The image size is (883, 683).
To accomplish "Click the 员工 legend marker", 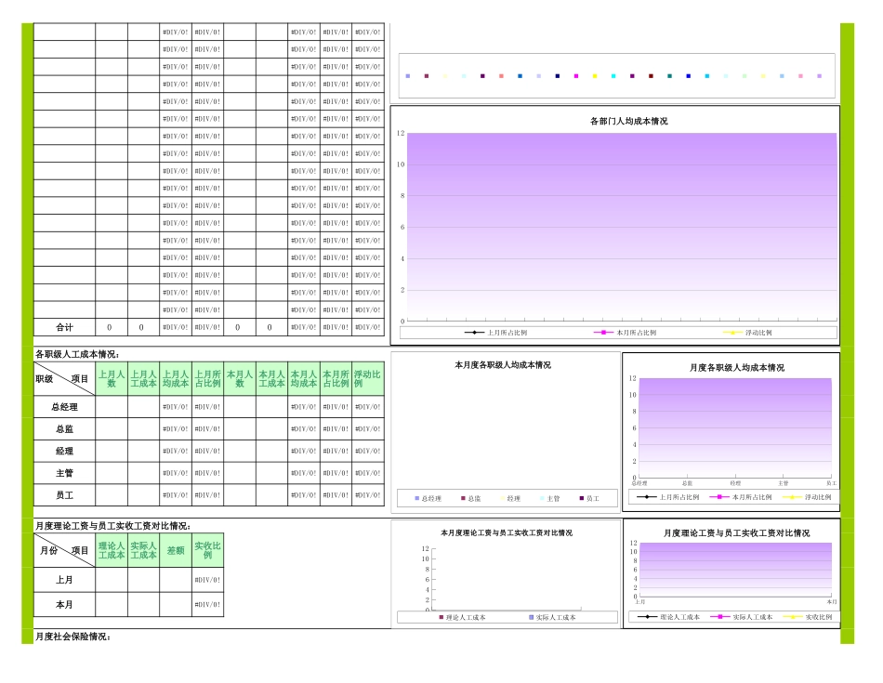I will [580, 497].
